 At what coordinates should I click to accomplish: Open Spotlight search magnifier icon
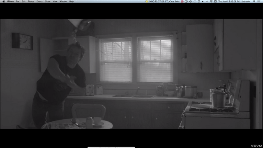coord(254,1)
